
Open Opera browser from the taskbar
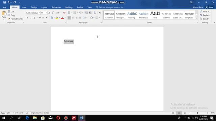pyautogui.click(x=58, y=118)
